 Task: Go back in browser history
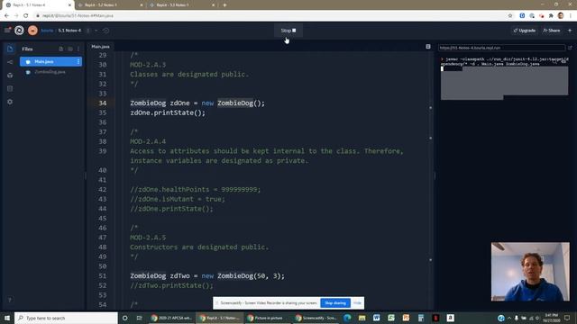[x=6, y=16]
